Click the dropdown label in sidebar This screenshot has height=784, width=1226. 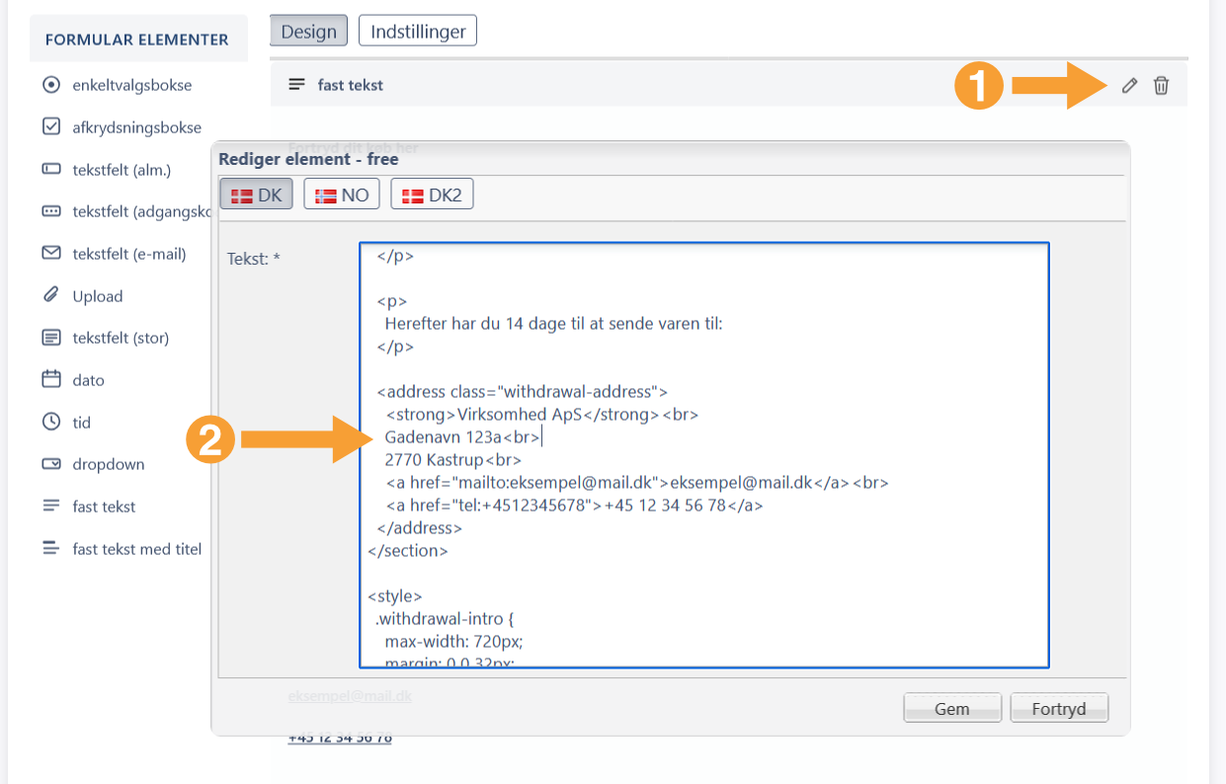point(109,464)
